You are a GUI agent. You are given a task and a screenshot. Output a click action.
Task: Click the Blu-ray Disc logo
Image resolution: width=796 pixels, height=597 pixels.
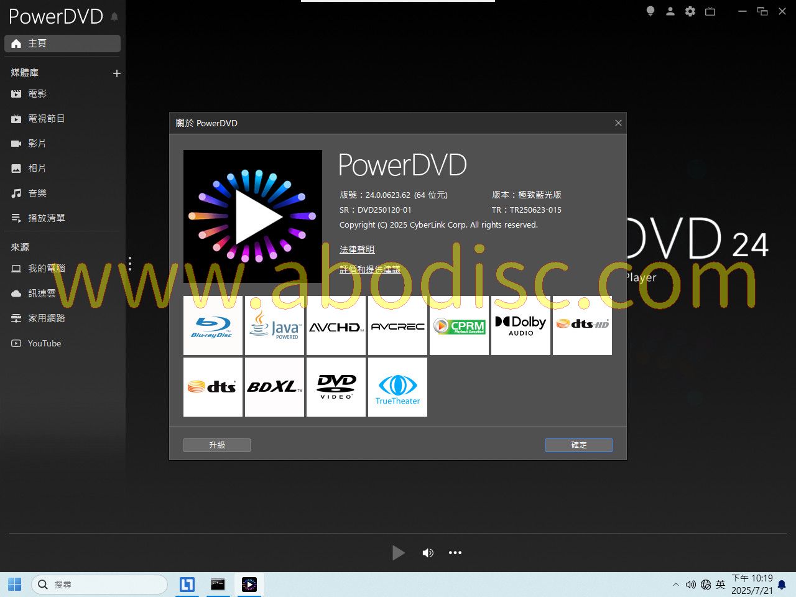tap(213, 326)
